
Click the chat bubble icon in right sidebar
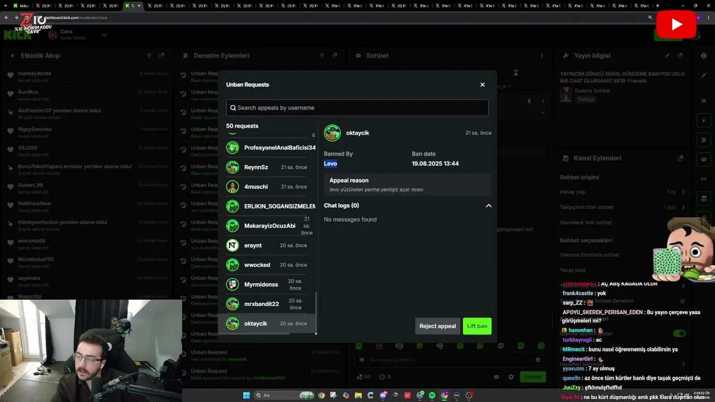pyautogui.click(x=704, y=159)
